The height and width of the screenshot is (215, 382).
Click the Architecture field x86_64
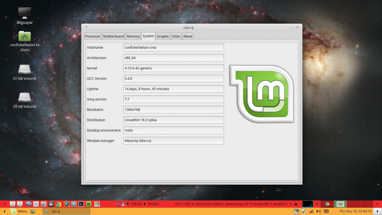click(174, 58)
